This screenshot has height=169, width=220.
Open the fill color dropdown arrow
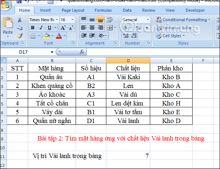click(53, 36)
